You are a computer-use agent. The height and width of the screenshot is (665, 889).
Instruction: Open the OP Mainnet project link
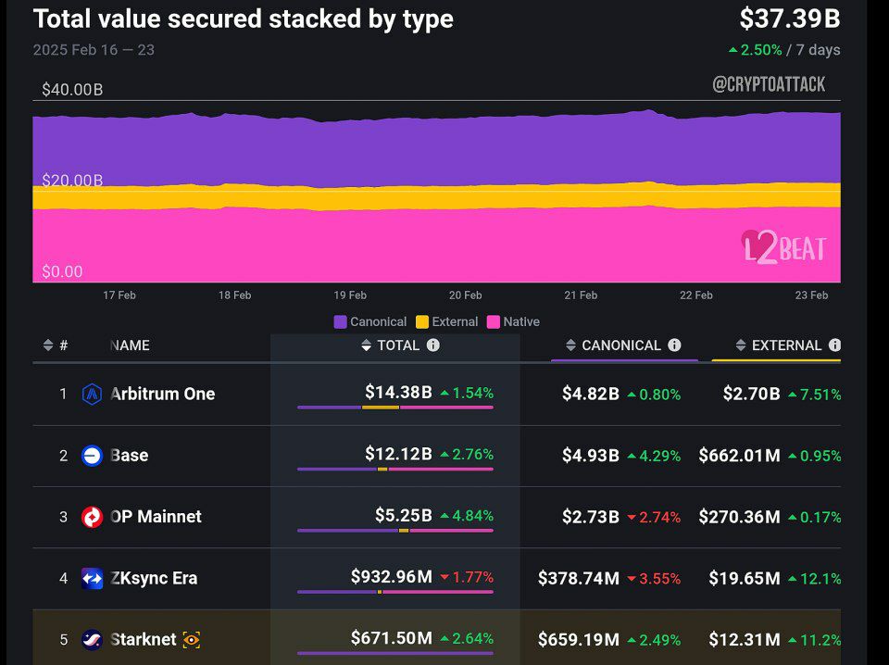[156, 517]
